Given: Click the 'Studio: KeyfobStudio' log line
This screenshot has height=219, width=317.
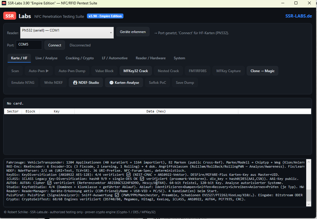Looking at the screenshot, I should (155, 187).
